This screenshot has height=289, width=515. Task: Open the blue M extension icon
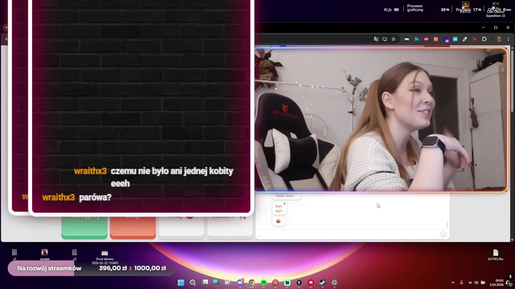455,39
